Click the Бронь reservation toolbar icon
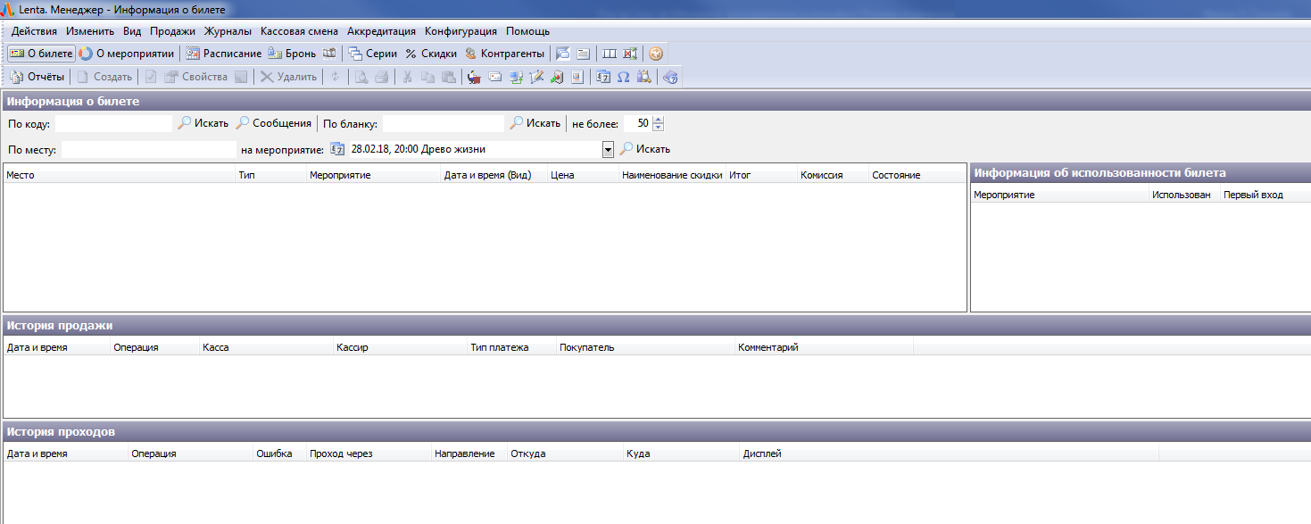The width and height of the screenshot is (1311, 524). tap(292, 54)
